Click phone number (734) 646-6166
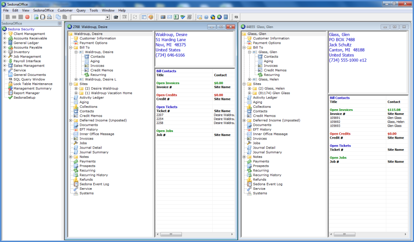The width and height of the screenshot is (414, 242). [170, 55]
